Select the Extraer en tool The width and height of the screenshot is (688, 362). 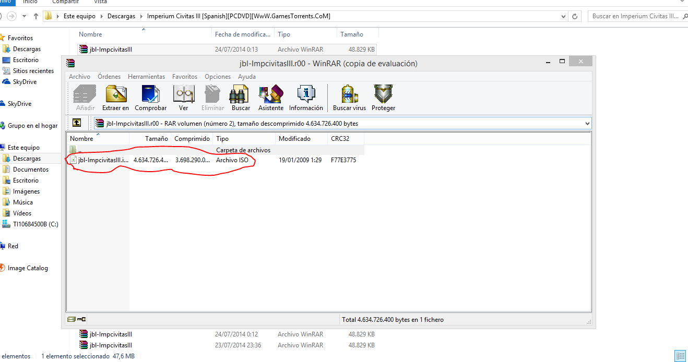pyautogui.click(x=115, y=98)
